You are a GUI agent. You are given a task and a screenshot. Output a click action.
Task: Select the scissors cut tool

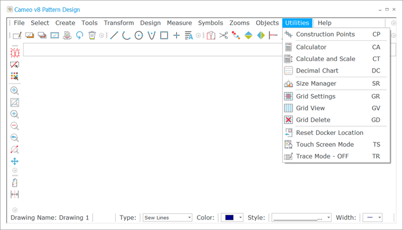point(223,35)
